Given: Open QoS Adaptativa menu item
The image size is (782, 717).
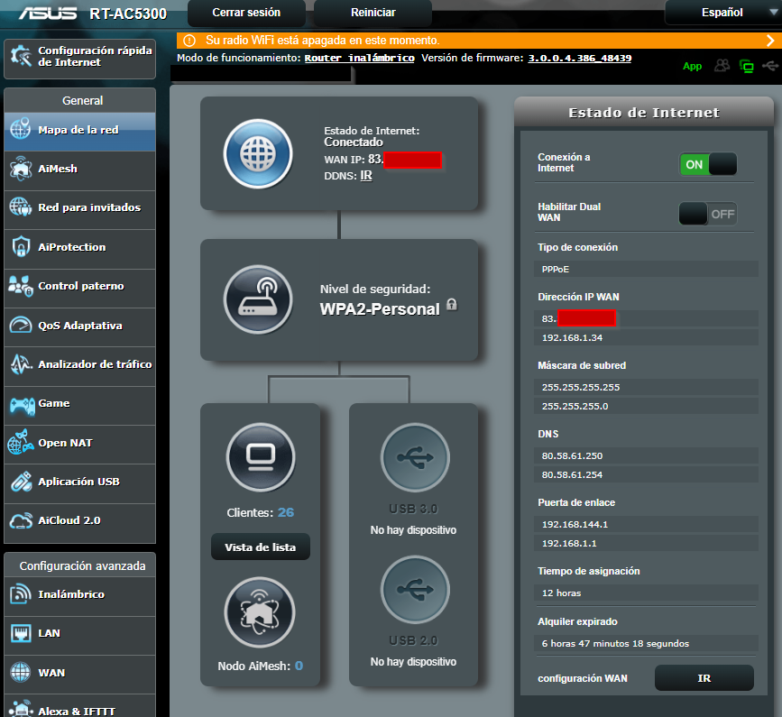Looking at the screenshot, I should coord(79,326).
